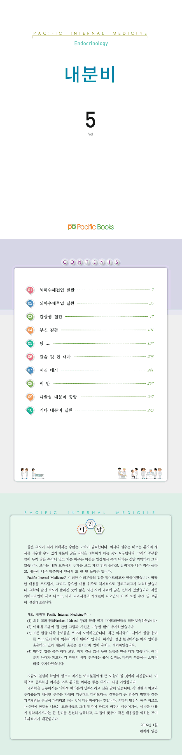Screen dimensions: 182x755
Task: Click the 06 red pin marker
Action: pos(30,357)
